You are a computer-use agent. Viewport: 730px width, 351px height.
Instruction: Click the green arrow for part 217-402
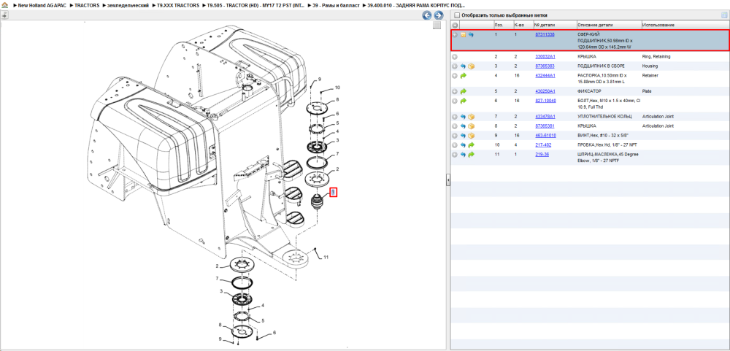click(x=471, y=144)
